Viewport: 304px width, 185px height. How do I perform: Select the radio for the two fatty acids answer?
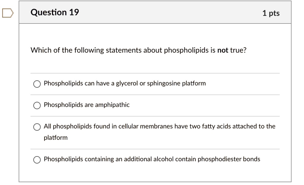point(37,127)
